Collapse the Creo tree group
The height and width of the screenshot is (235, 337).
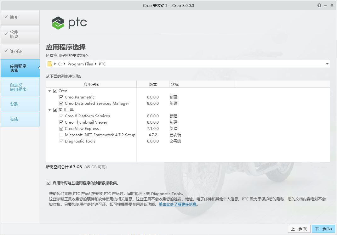point(50,91)
